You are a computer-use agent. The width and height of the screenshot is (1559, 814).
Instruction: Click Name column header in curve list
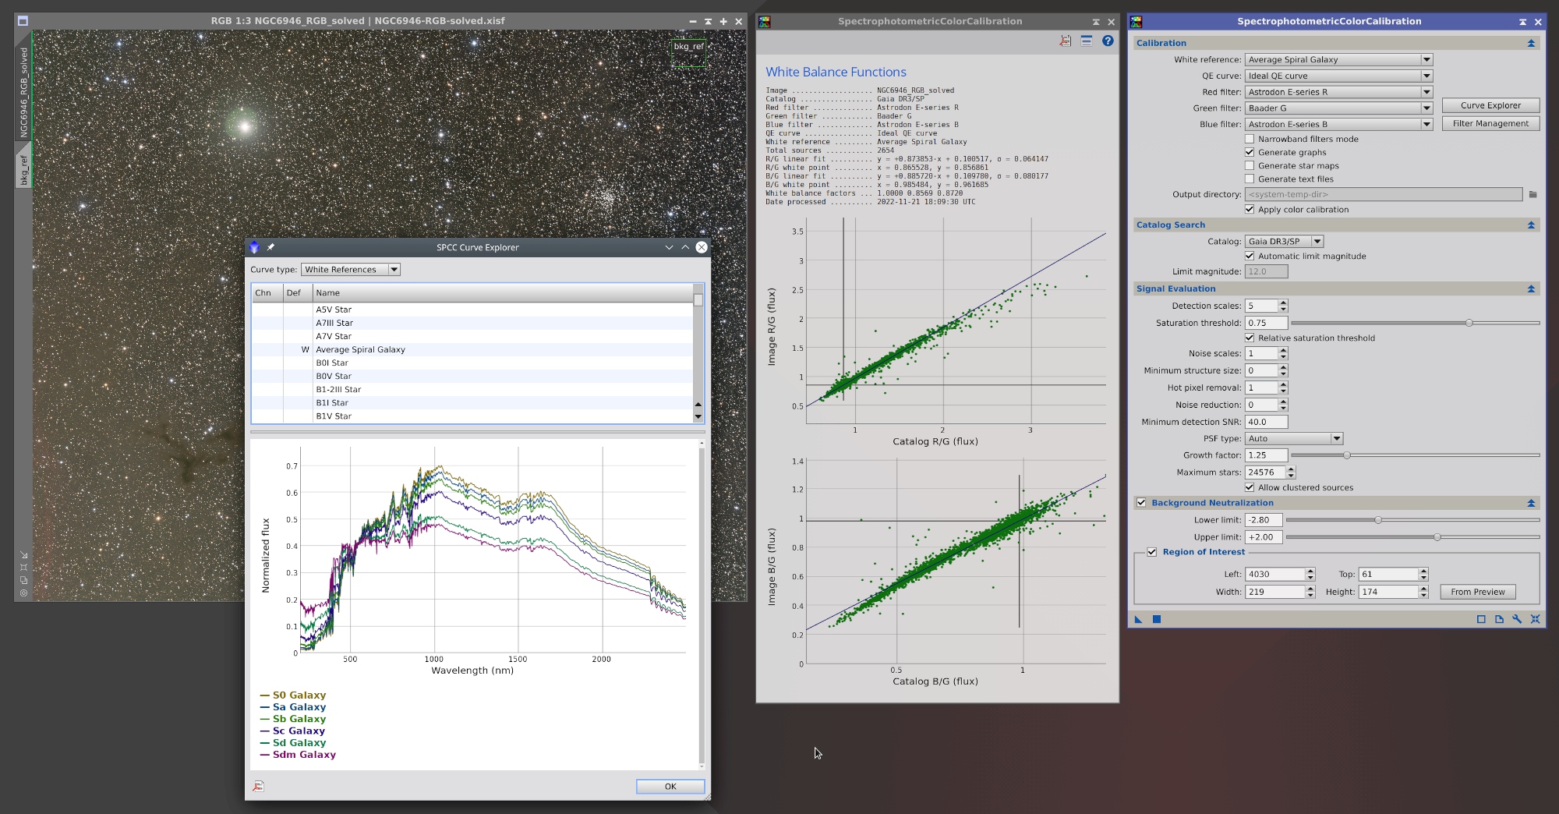pos(503,292)
